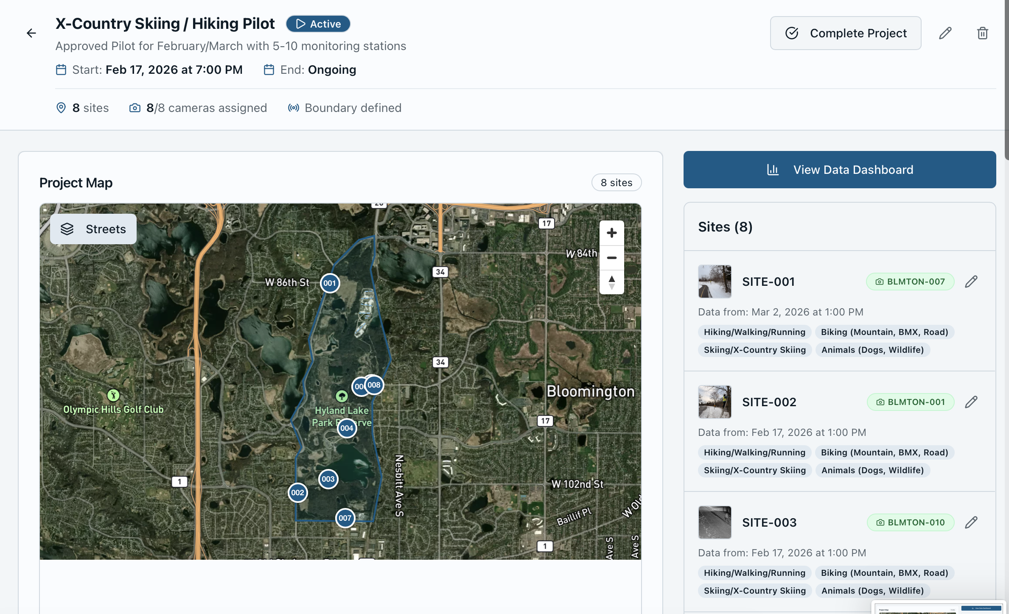
Task: Click the bar chart icon on View Data Dashboard
Action: [x=773, y=169]
